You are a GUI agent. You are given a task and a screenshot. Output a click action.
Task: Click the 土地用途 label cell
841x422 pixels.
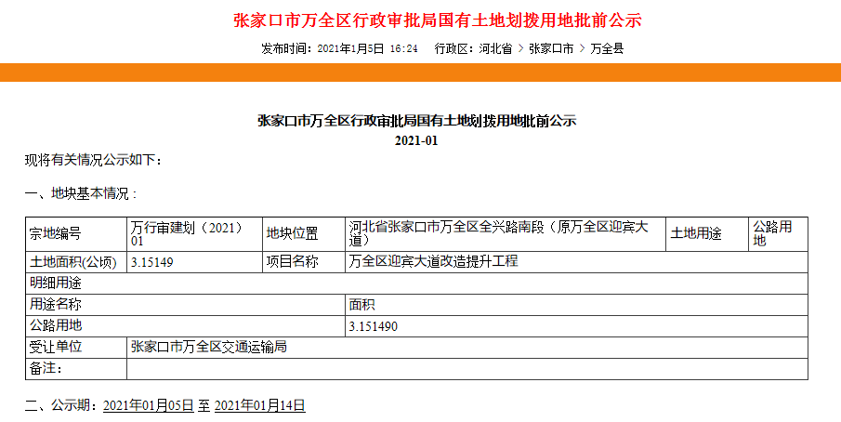tap(707, 234)
